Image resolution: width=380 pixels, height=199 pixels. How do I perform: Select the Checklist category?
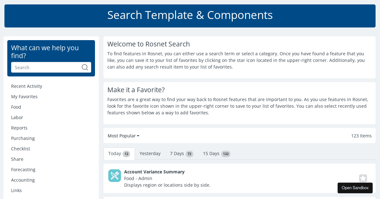click(21, 149)
